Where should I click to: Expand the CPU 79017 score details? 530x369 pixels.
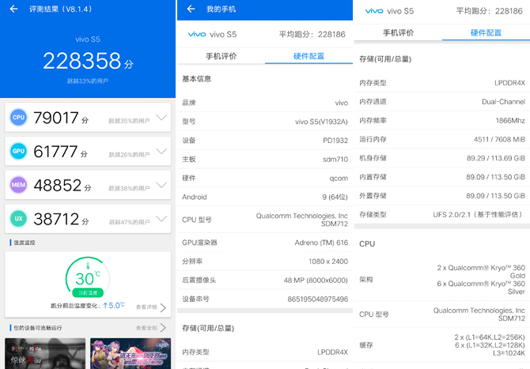(161, 117)
